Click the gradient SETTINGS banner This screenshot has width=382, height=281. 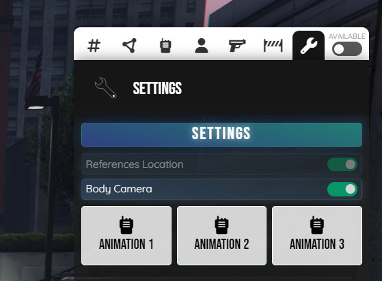(x=221, y=134)
